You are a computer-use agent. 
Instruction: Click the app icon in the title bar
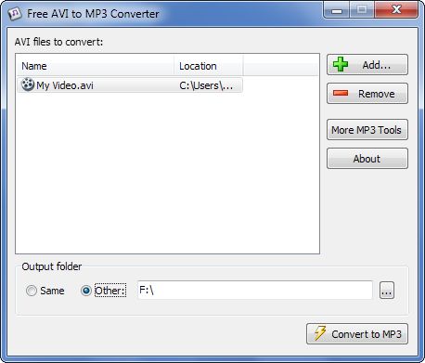[15, 14]
